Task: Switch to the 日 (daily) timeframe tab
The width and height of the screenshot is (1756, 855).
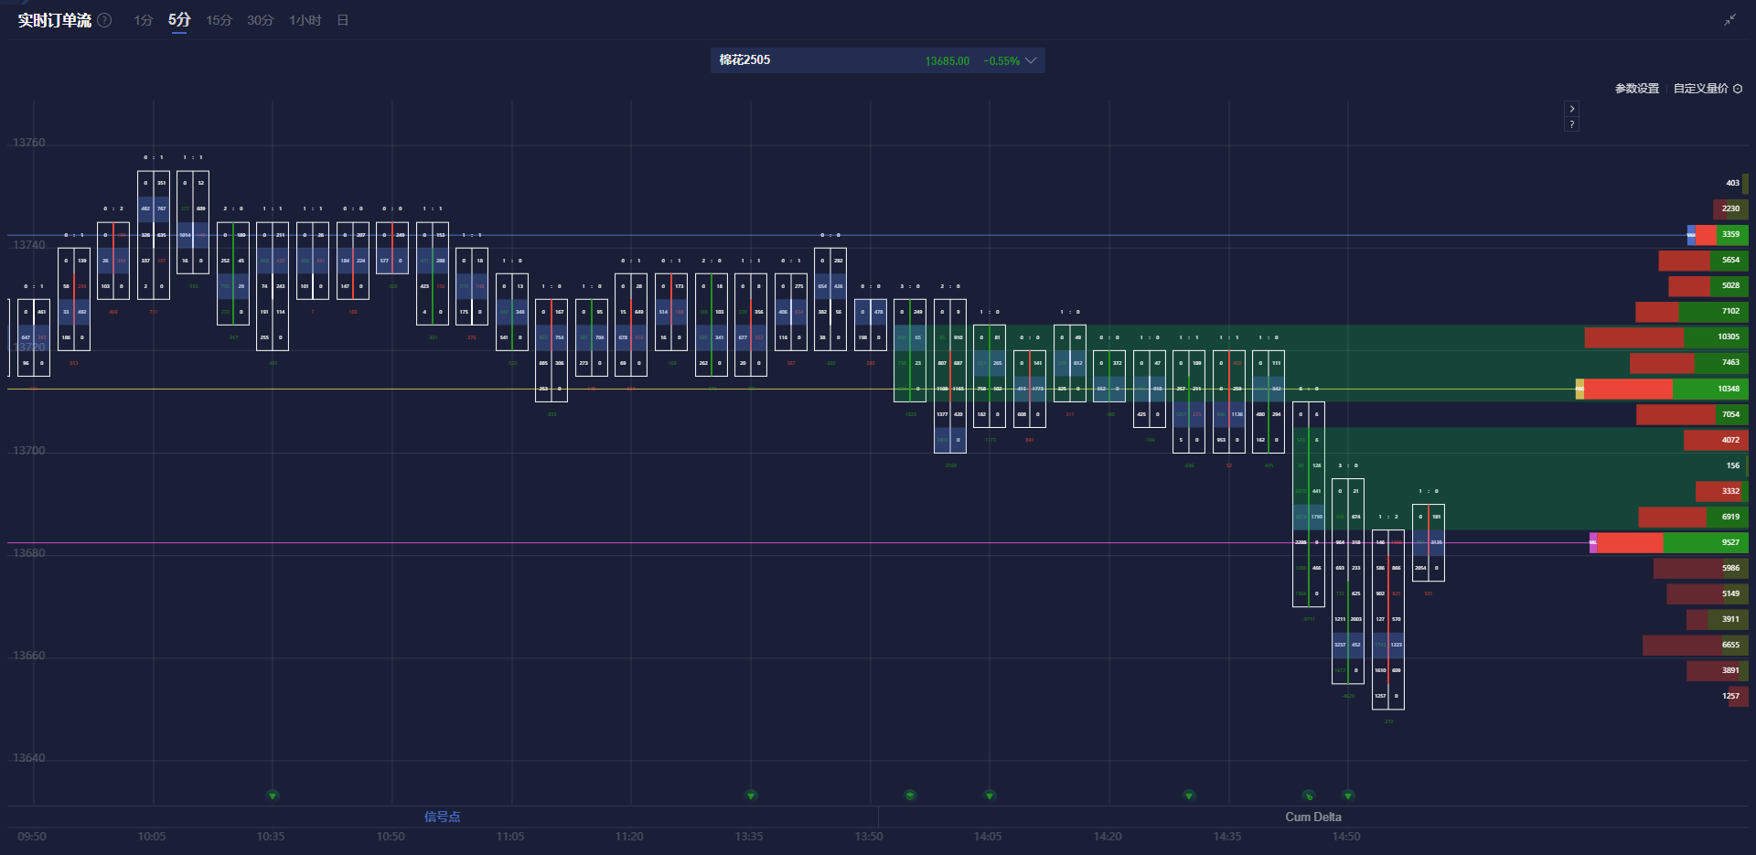Action: [x=342, y=19]
